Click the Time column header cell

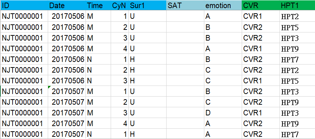pyautogui.click(x=98, y=6)
